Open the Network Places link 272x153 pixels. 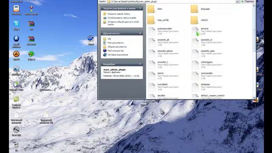coord(118,55)
